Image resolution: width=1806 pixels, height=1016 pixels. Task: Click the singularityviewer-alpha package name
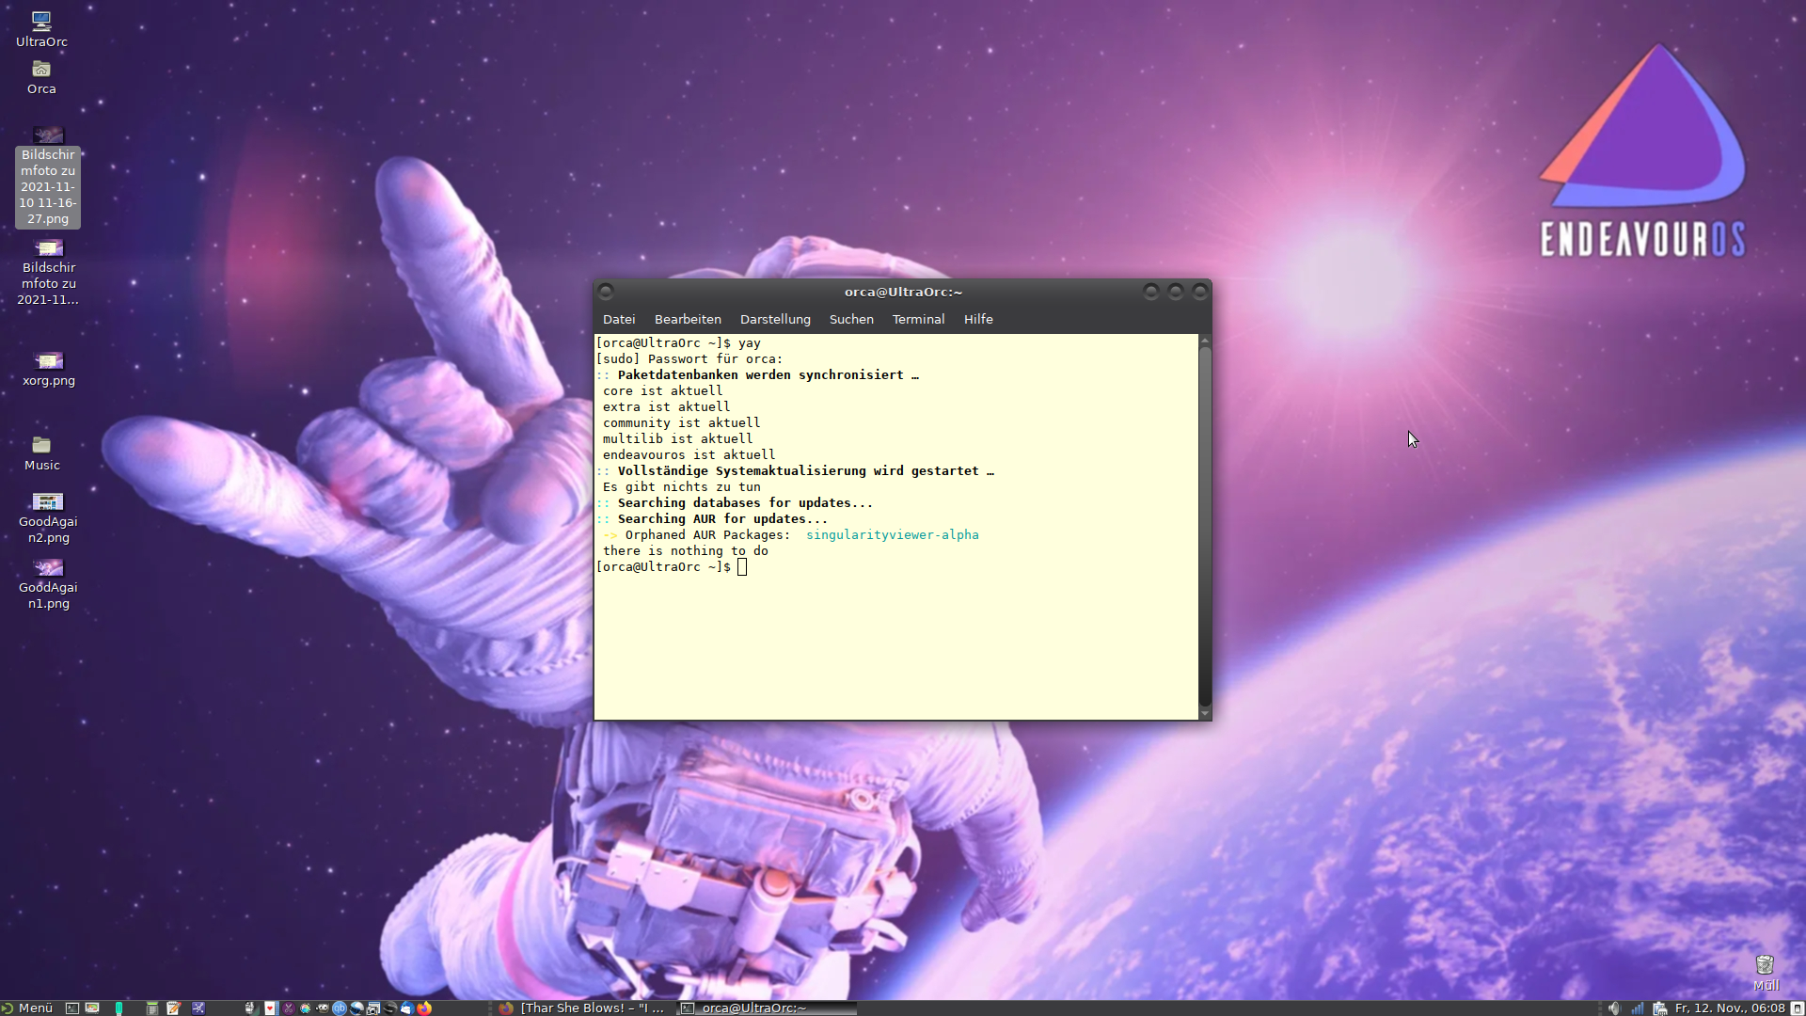point(892,534)
